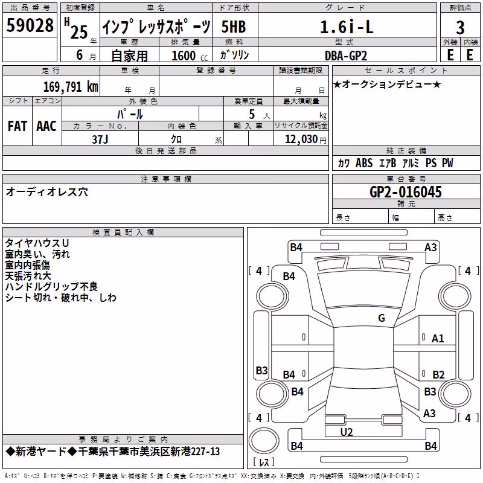Click the door type value 5HB
483x483 pixels.
coord(234,27)
